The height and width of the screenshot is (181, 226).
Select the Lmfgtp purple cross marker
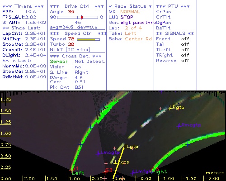[133, 172]
